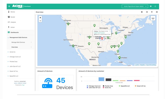This screenshot has height=99, width=165.
Task: Toggle Chicago-Cool-LLC legend entry
Action: click(94, 86)
